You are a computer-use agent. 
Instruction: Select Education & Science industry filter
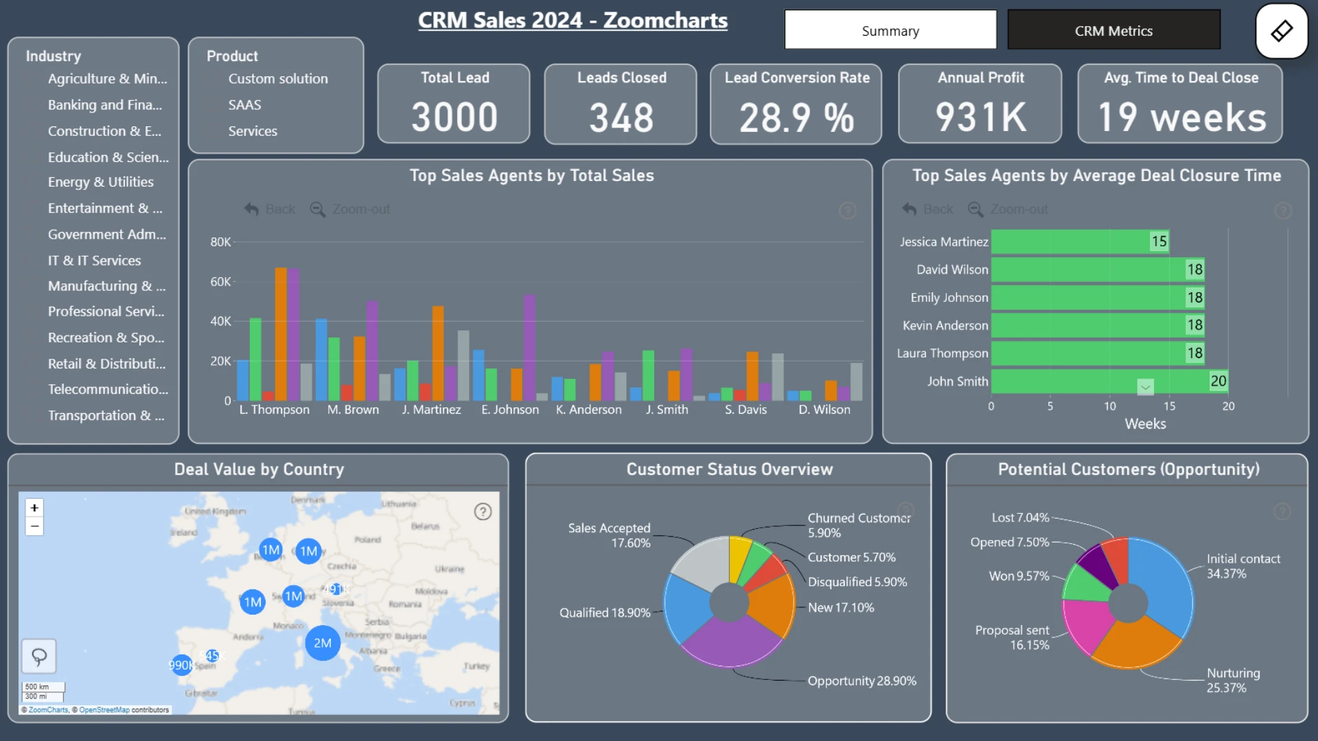click(108, 157)
